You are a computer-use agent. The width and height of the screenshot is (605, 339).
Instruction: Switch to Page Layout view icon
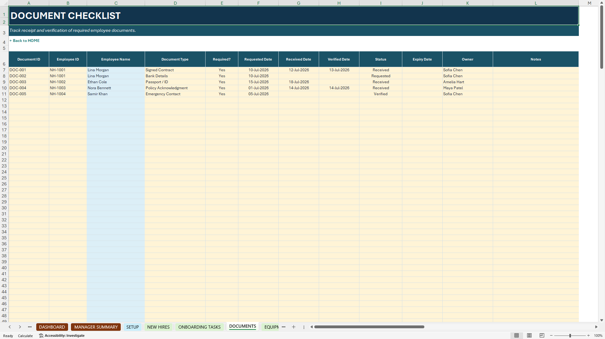point(529,336)
